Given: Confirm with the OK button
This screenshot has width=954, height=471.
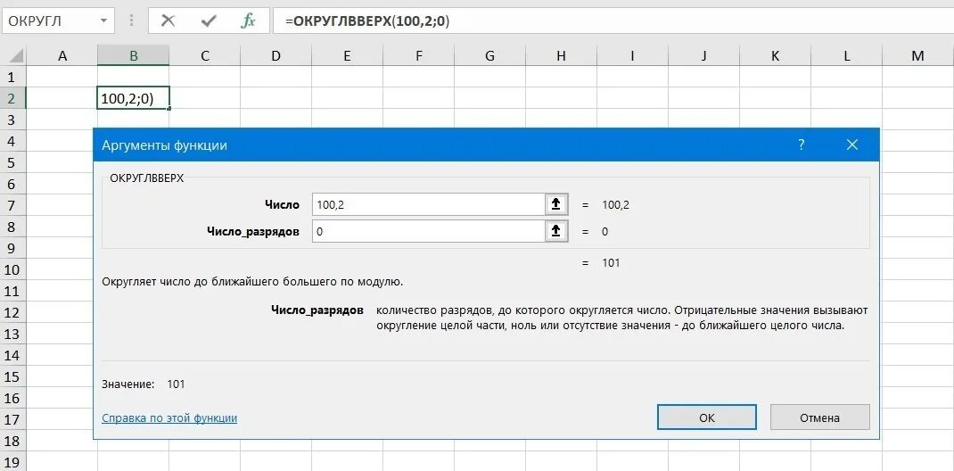Looking at the screenshot, I should [x=706, y=417].
